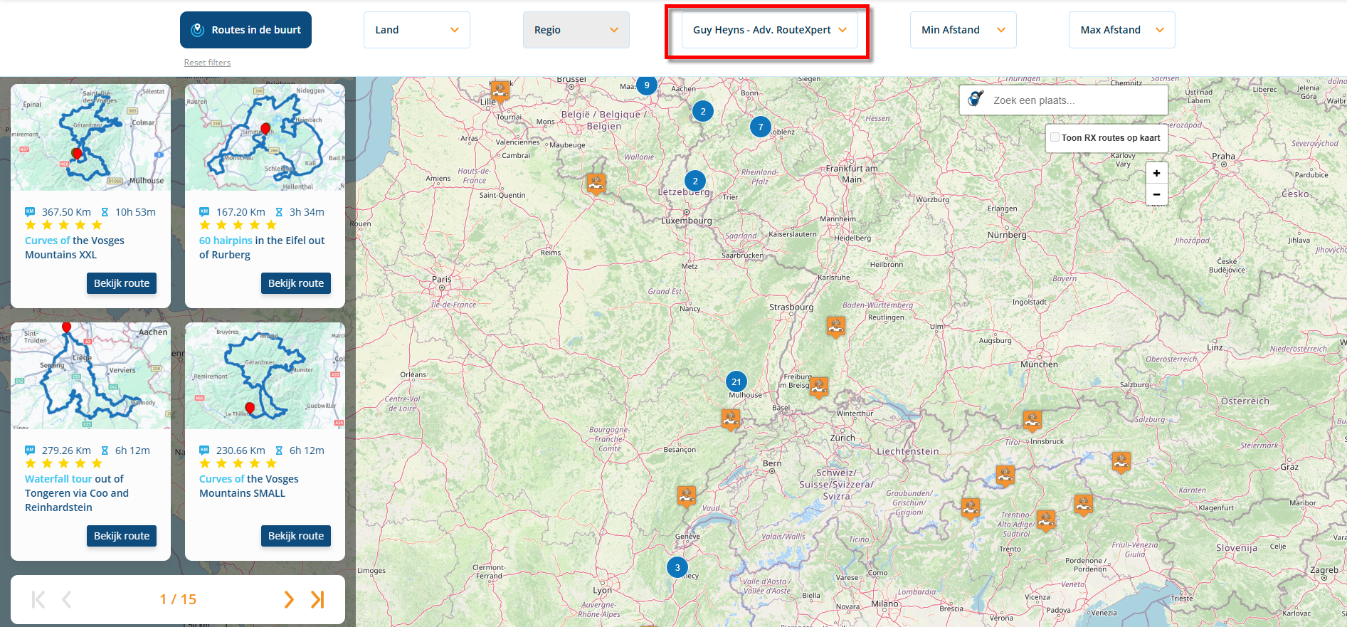Open Vosges Mountains SMALL route map thumbnail

tap(265, 376)
